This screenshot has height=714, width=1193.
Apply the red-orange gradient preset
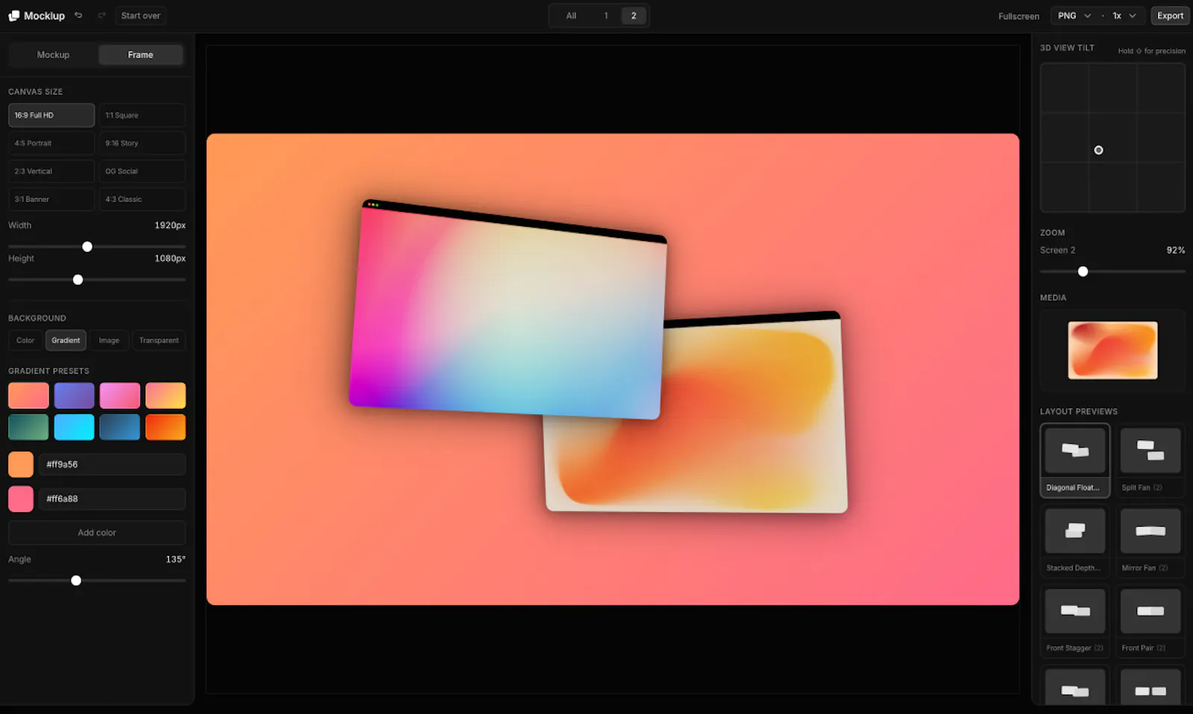click(x=166, y=428)
